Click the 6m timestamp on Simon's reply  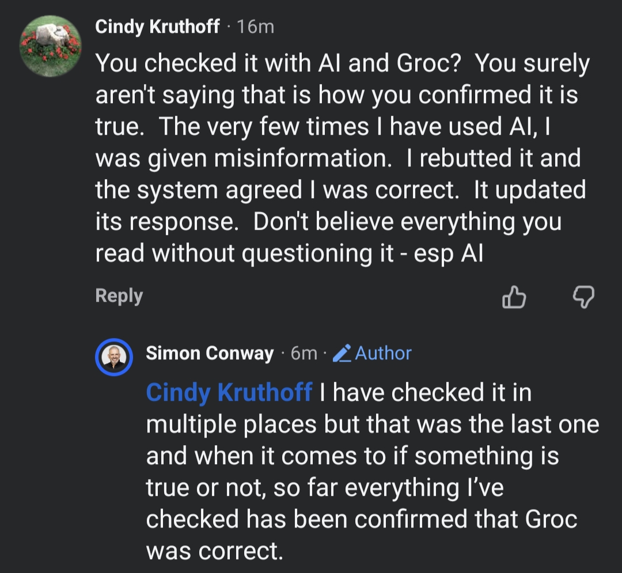(304, 353)
